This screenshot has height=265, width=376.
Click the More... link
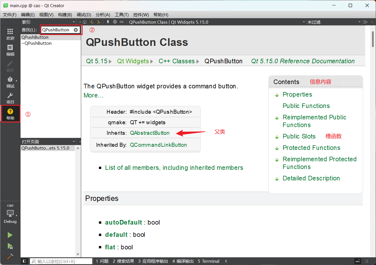point(93,95)
